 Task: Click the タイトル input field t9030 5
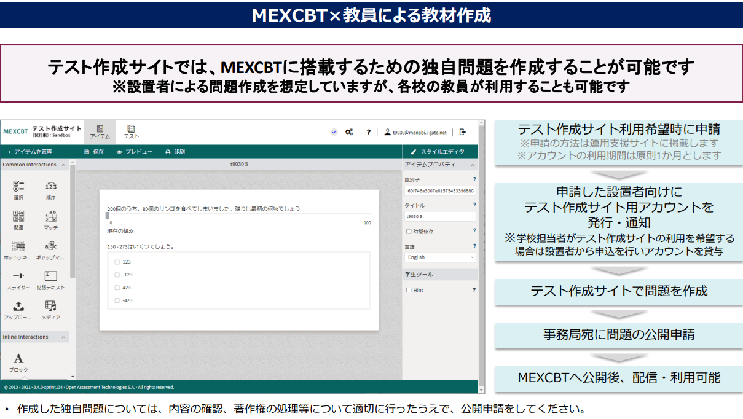point(439,216)
